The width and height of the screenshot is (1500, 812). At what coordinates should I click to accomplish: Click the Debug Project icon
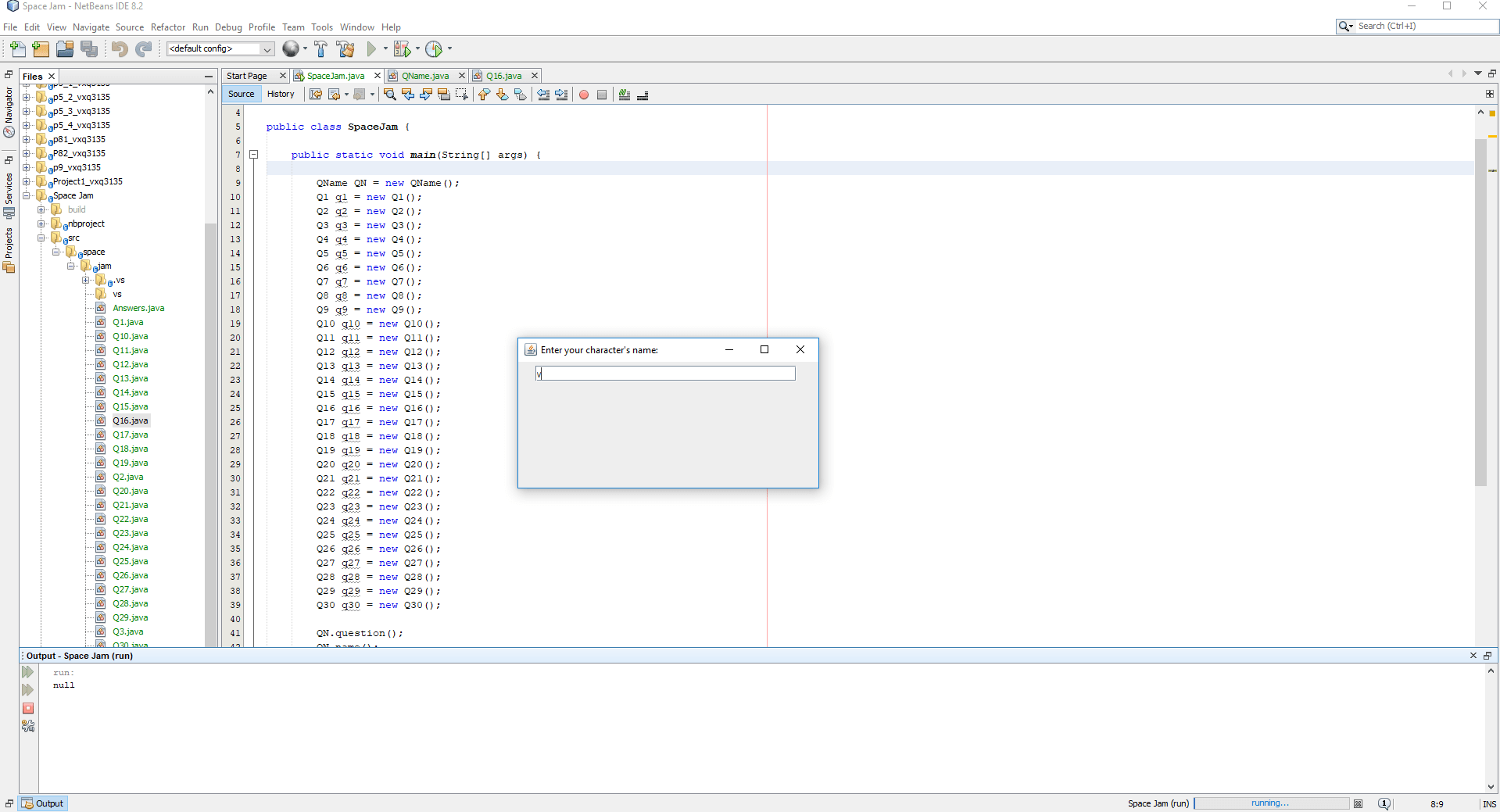[402, 49]
